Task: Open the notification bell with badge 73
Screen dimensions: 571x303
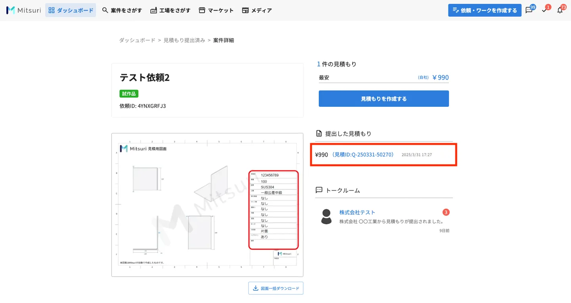Action: (x=560, y=10)
